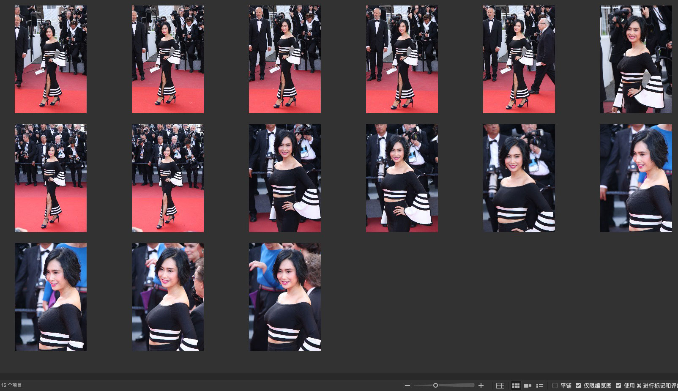Click the plus icon to enlarge thumbnails
The image size is (678, 391).
point(481,386)
